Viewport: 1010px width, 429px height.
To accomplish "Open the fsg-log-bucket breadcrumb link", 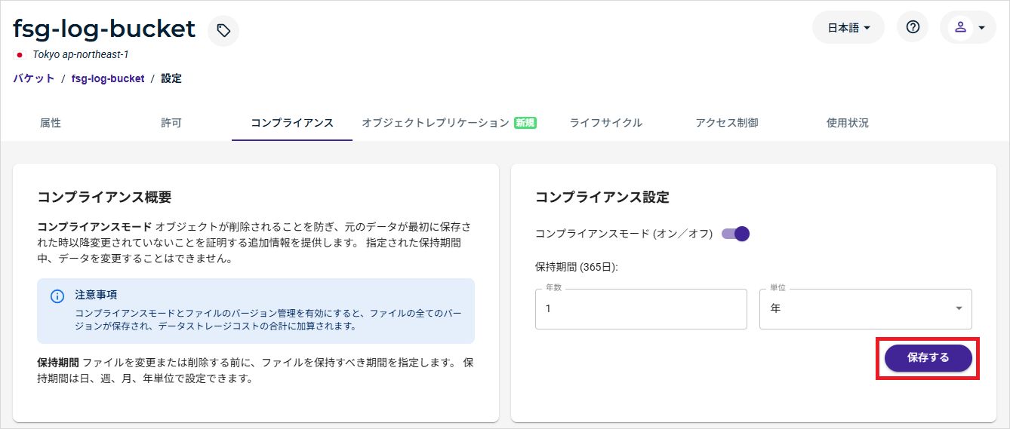I will click(108, 78).
